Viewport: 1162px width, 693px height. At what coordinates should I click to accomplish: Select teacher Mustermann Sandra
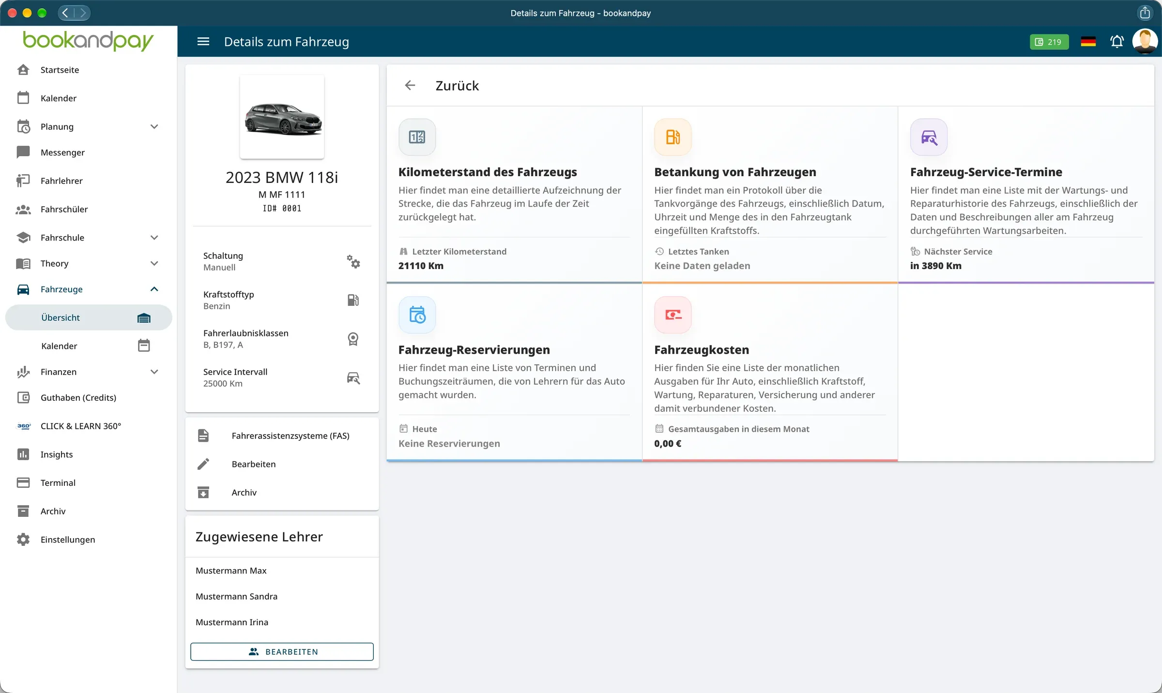pos(282,596)
